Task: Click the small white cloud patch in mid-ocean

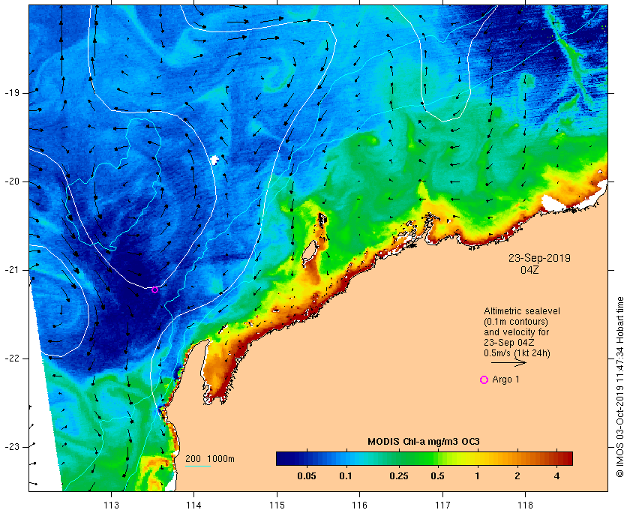Action: (214, 160)
